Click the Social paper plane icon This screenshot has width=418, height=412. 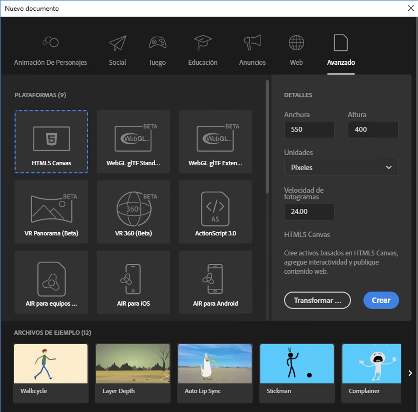[x=118, y=43]
